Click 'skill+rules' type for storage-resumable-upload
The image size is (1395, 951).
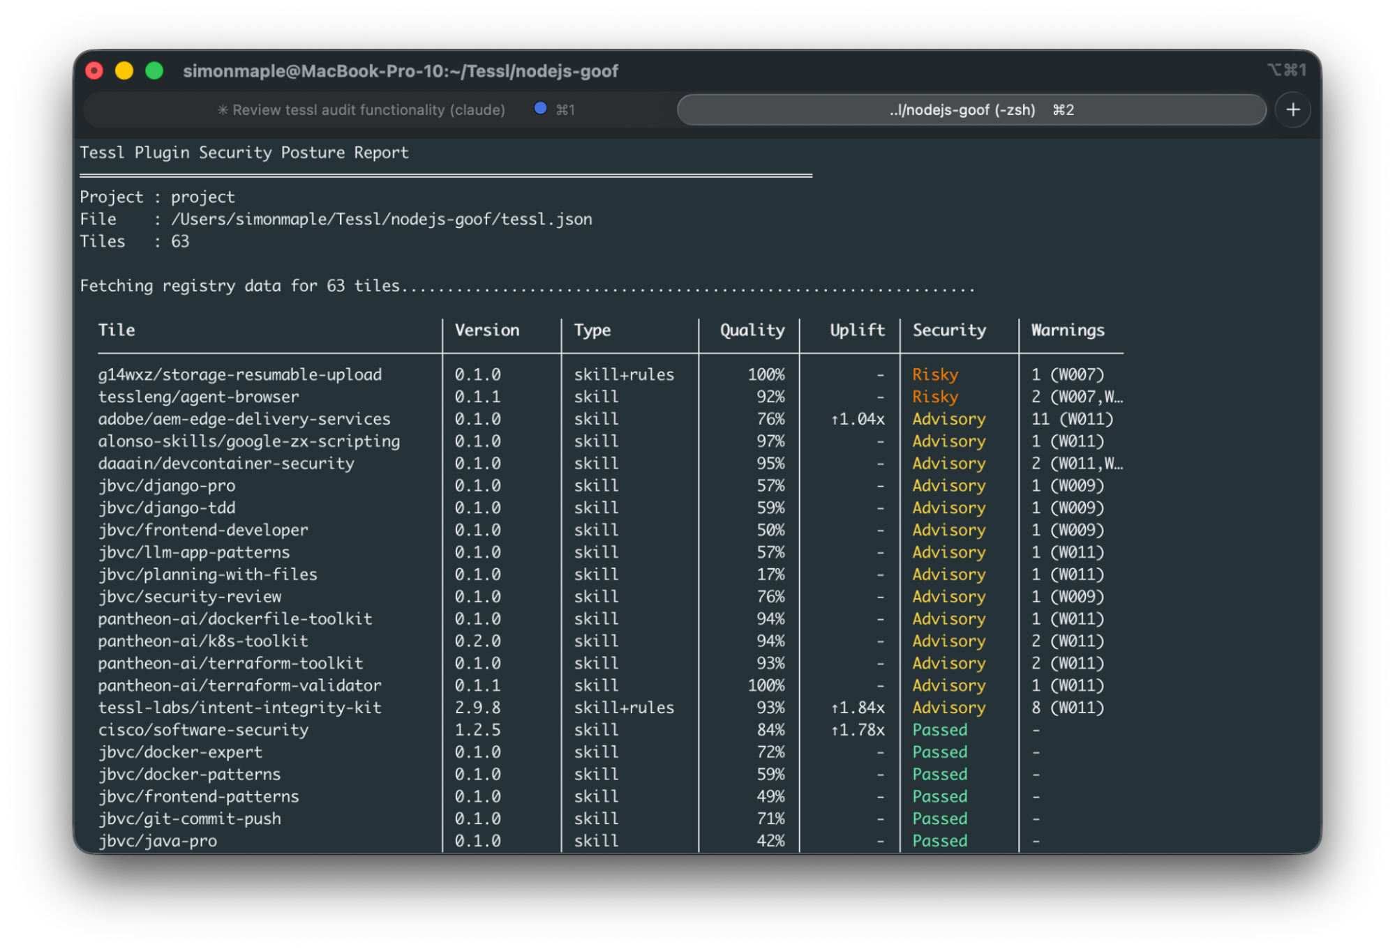point(624,375)
